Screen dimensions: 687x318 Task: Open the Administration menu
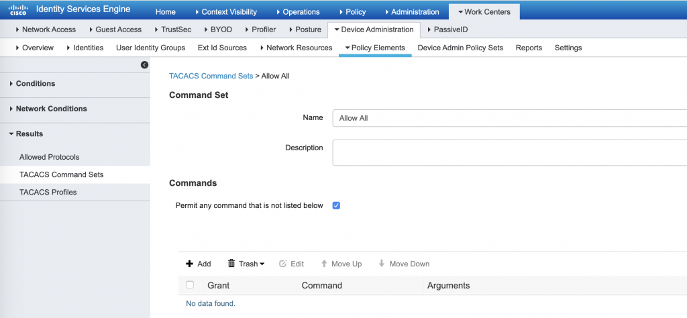coord(412,12)
